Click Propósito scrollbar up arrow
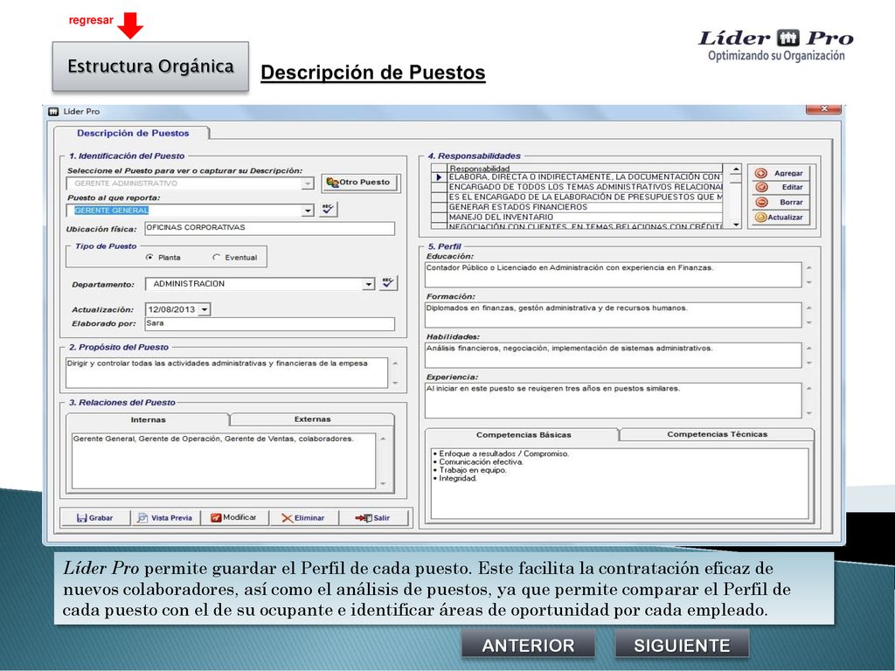 coord(395,363)
